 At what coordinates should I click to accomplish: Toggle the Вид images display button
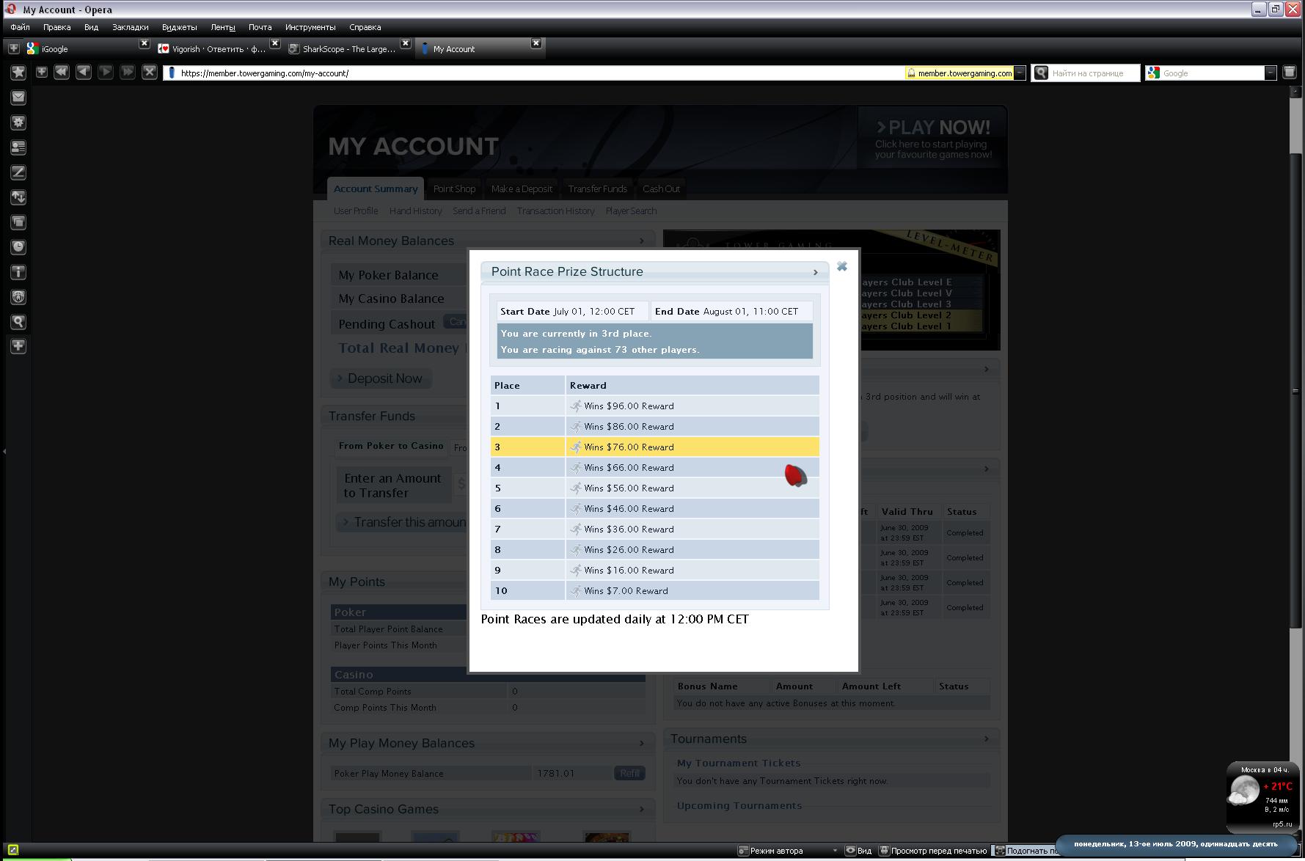point(858,851)
